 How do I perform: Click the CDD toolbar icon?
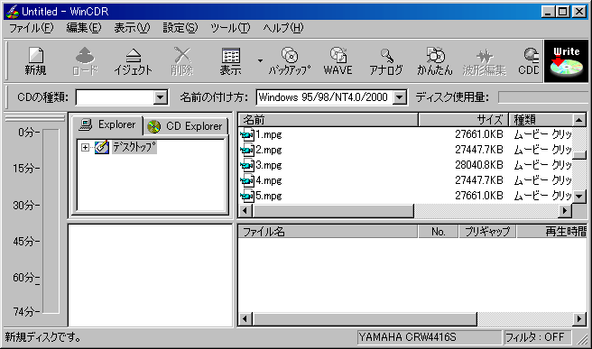point(530,61)
